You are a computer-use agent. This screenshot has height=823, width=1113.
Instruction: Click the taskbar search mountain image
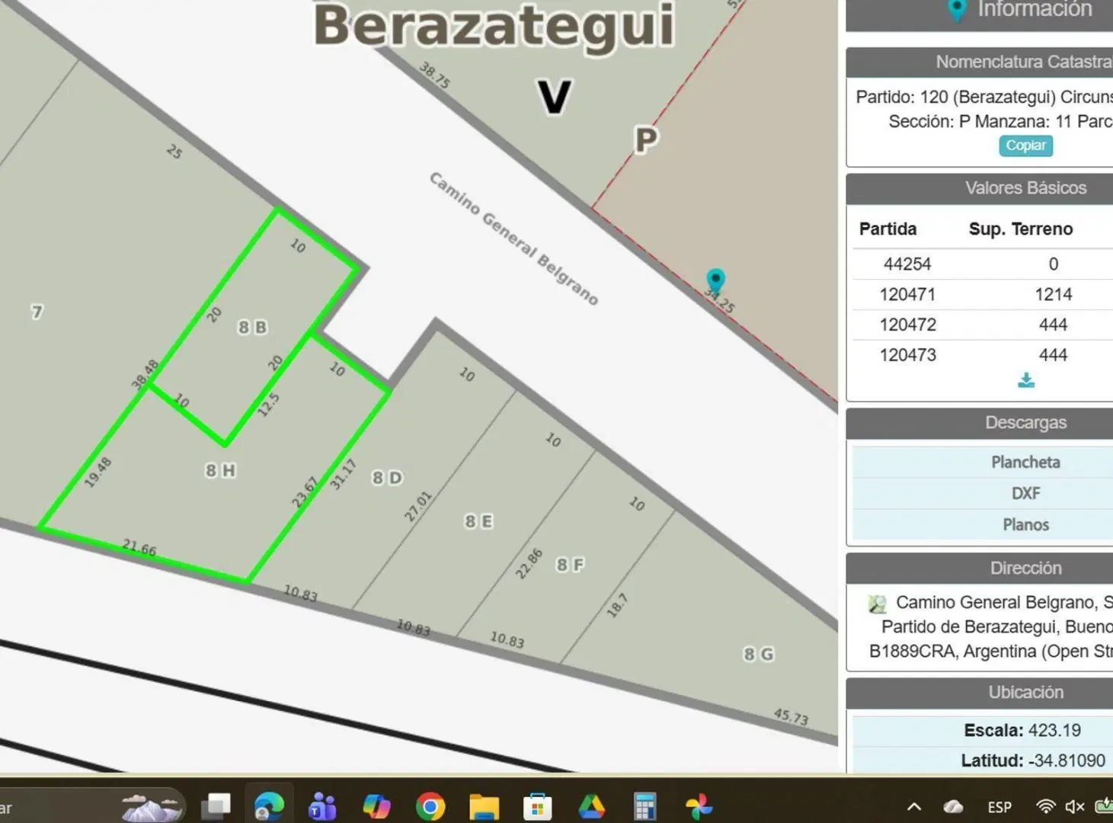pos(152,807)
